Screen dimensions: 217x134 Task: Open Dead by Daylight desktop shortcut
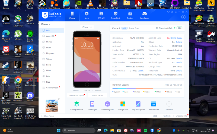pyautogui.click(x=199, y=36)
